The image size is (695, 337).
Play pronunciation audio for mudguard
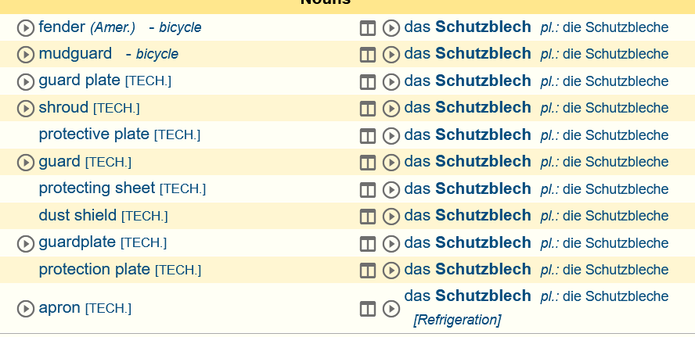click(26, 55)
